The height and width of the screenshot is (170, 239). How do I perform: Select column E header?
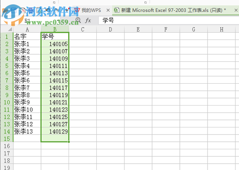click(x=138, y=29)
